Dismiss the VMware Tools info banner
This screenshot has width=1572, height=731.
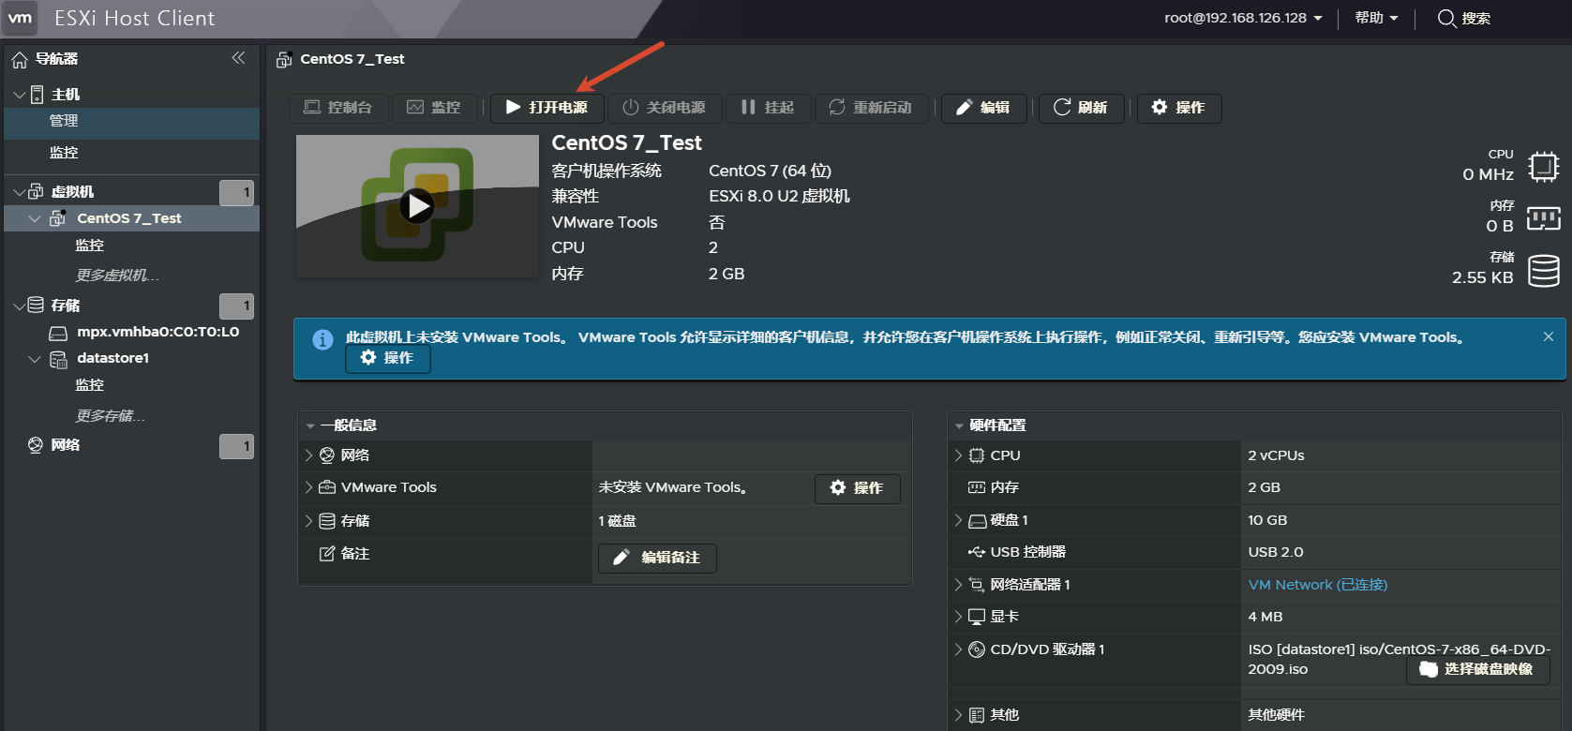point(1549,336)
